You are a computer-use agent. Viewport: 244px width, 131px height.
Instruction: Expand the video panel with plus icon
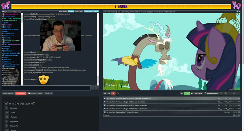coord(237,12)
